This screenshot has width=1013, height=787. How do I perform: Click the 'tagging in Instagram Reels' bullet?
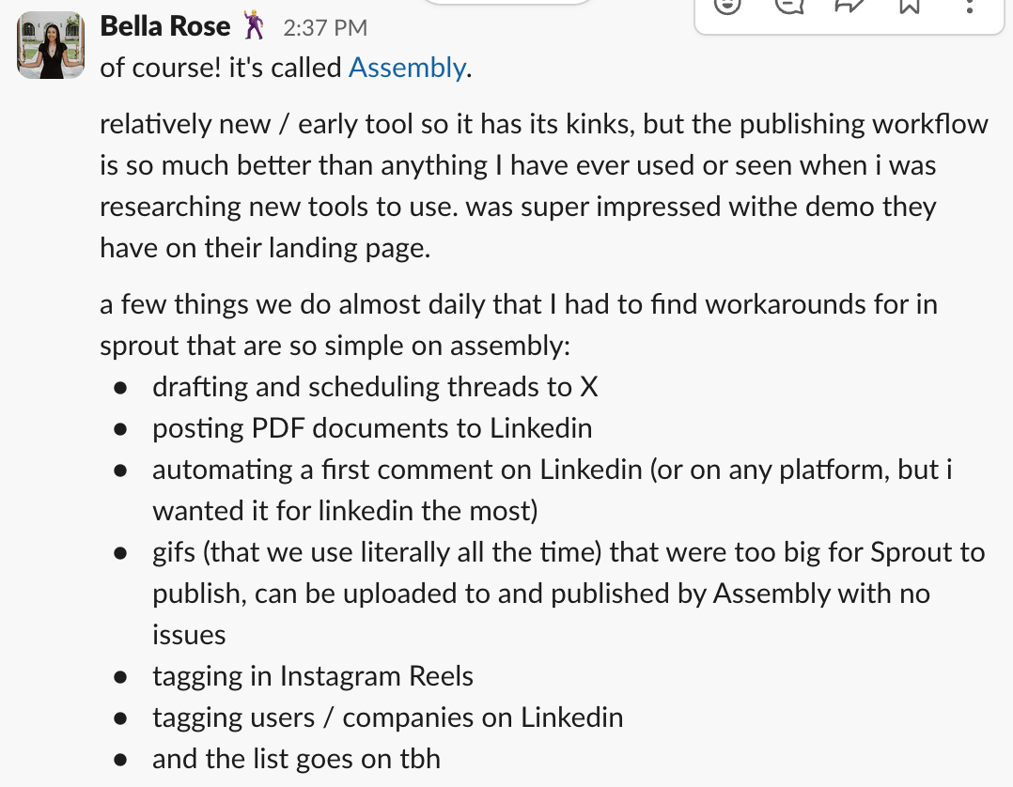[313, 676]
